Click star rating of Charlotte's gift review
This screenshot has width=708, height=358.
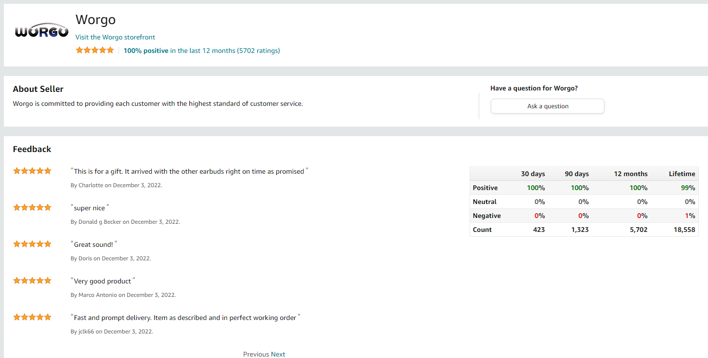coord(32,171)
